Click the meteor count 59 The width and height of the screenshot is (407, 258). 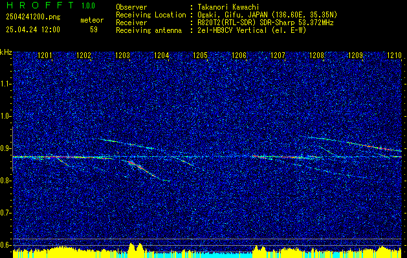[x=94, y=30]
